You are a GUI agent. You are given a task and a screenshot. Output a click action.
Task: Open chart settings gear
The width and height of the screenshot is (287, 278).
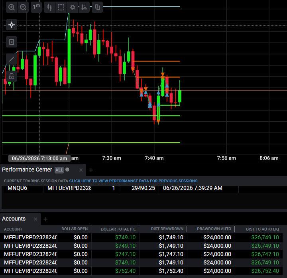click(73, 7)
